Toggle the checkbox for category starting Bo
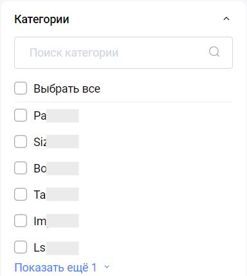The width and height of the screenshot is (247, 276). [x=21, y=168]
